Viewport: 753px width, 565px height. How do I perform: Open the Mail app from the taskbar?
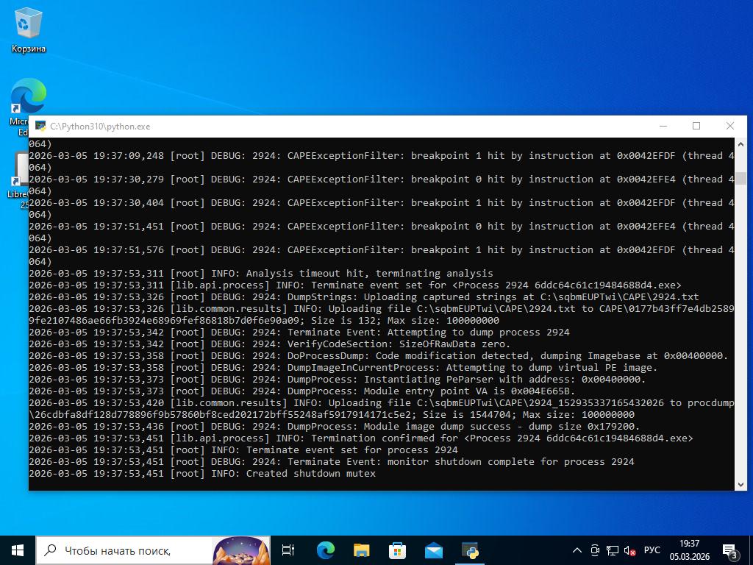tap(433, 550)
